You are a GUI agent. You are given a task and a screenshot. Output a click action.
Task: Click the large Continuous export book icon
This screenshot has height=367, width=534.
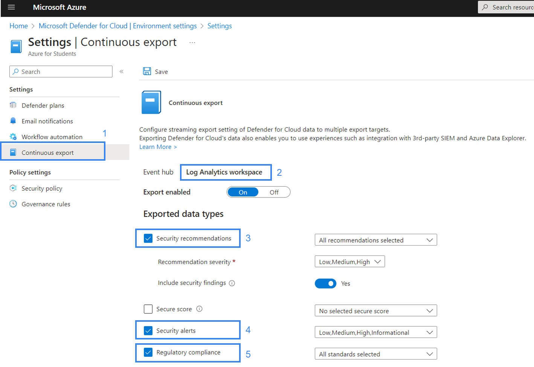tap(151, 102)
